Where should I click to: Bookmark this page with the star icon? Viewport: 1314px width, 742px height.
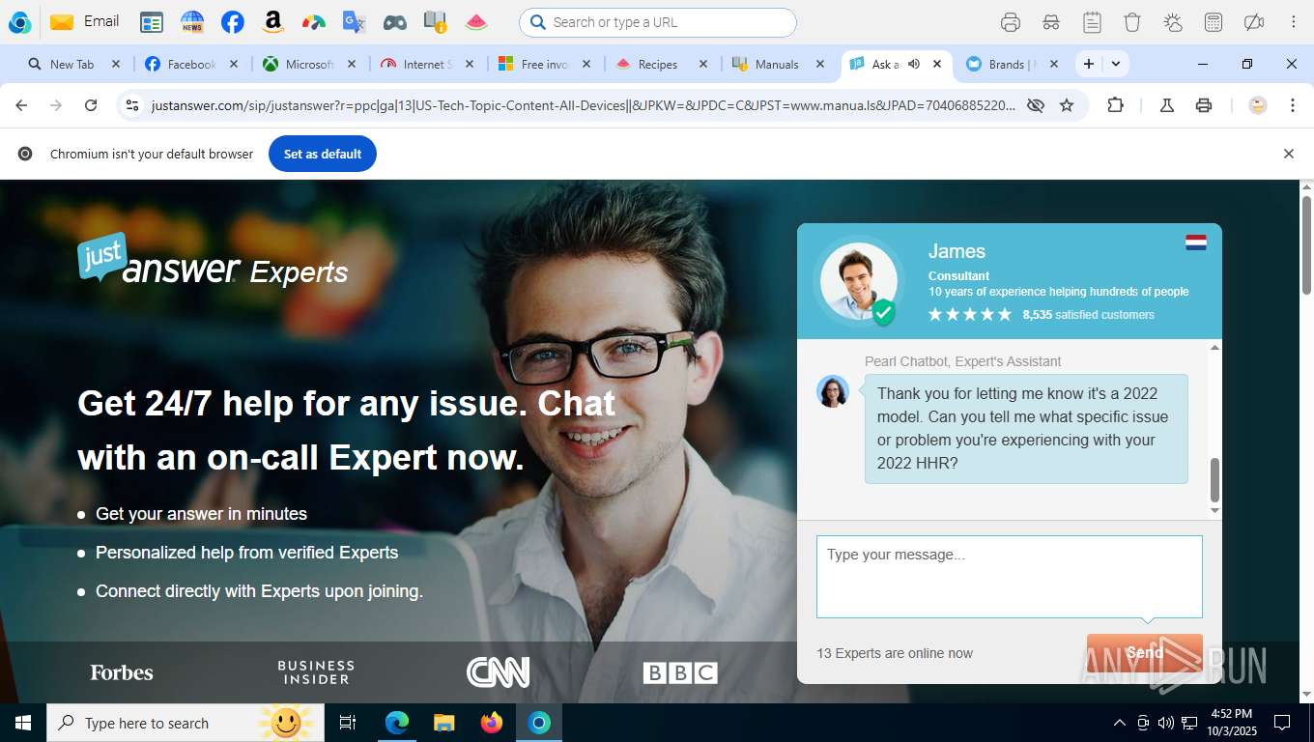pyautogui.click(x=1067, y=105)
